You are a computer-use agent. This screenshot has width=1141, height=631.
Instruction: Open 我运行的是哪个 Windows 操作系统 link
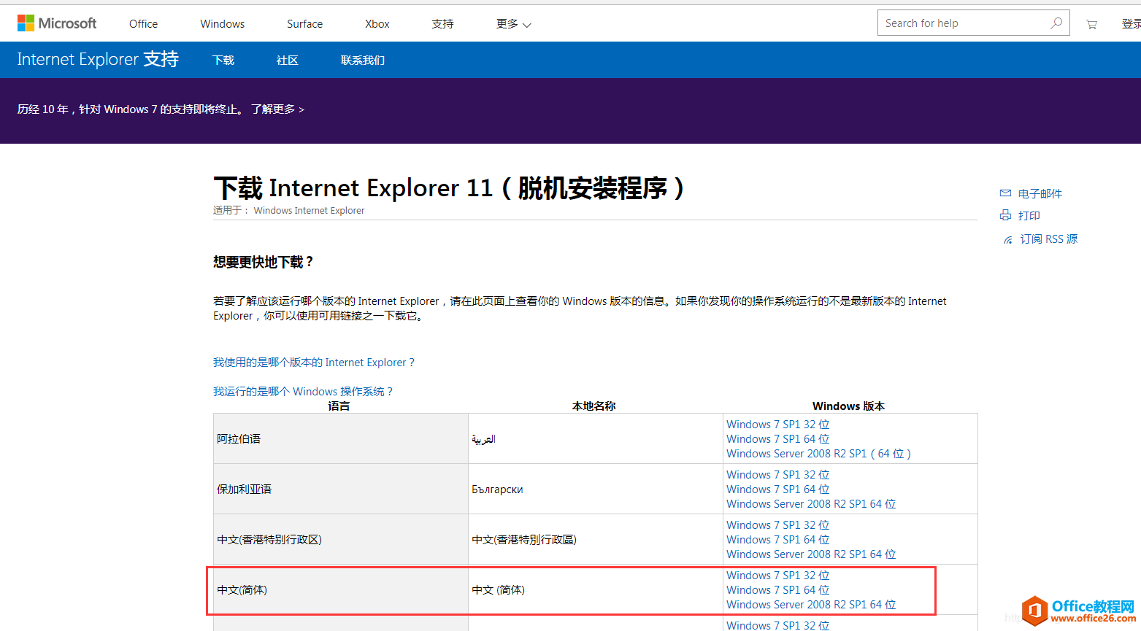(303, 392)
